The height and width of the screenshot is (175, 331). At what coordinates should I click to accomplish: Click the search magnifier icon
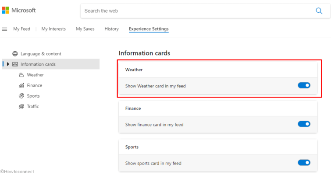click(319, 11)
